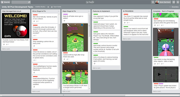The height and width of the screenshot is (97, 180).
Task: Open Minor Bugs to Fix list menu
Action: 59,11
